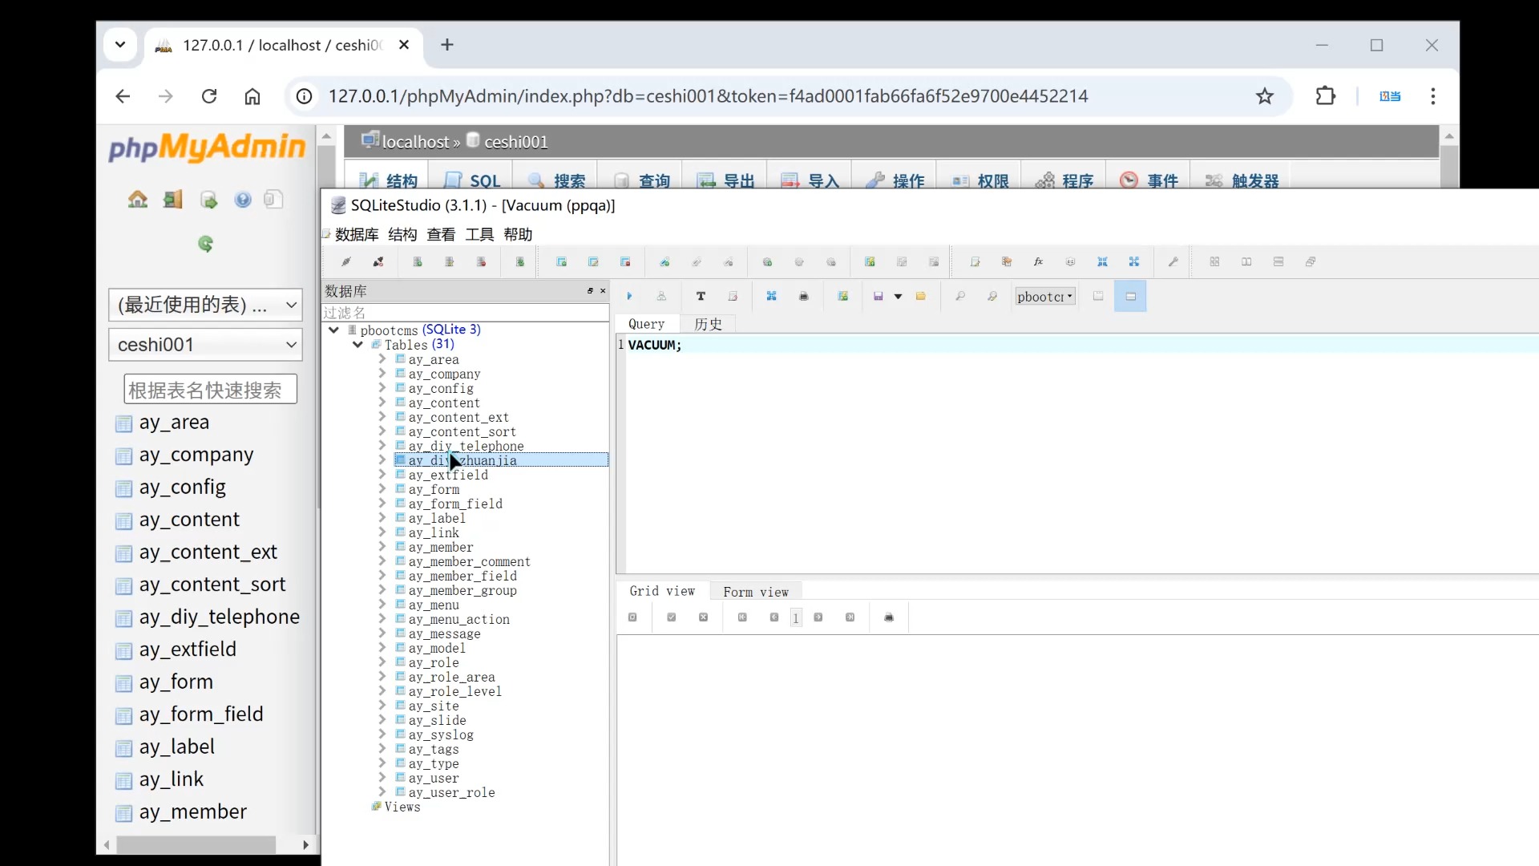Go back using the browser back button

coord(122,96)
